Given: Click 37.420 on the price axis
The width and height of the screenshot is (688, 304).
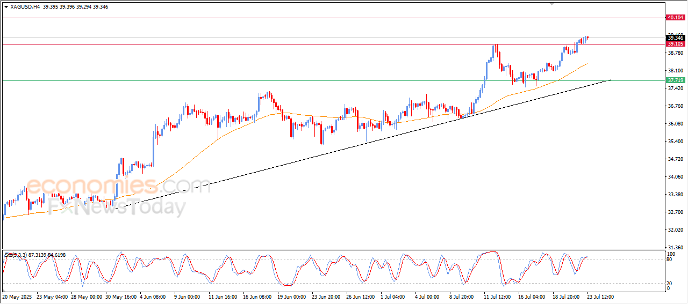Looking at the screenshot, I should point(675,88).
